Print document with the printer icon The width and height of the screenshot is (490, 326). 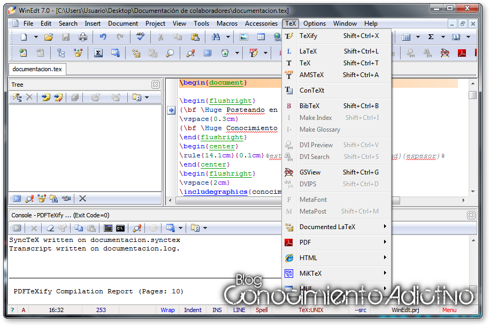pos(83,37)
